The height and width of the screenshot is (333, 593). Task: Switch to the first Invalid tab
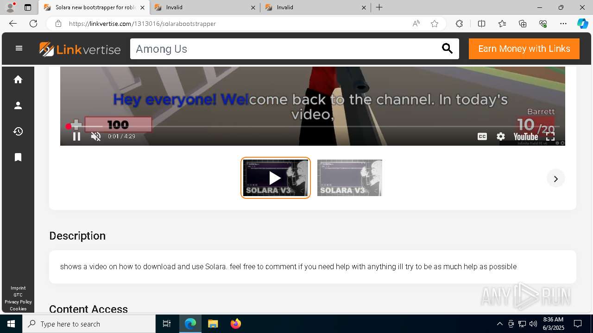click(x=204, y=7)
